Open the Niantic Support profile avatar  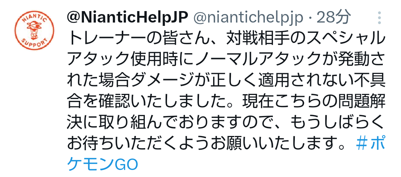(34, 30)
